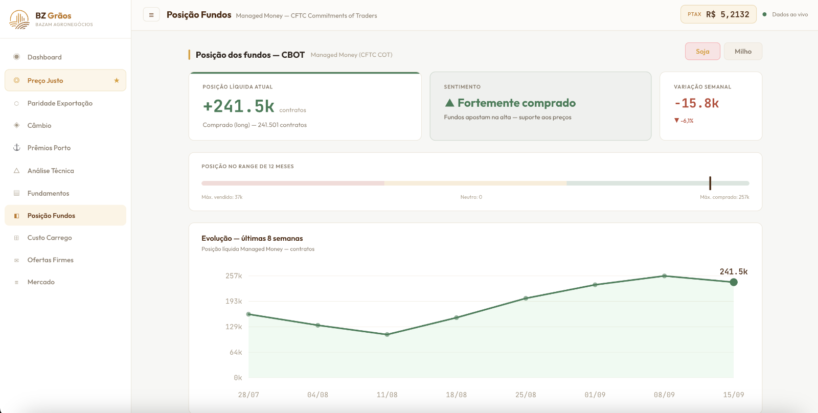
Task: Click "Evolução — últimas 8 semanas" heading
Action: (x=252, y=238)
